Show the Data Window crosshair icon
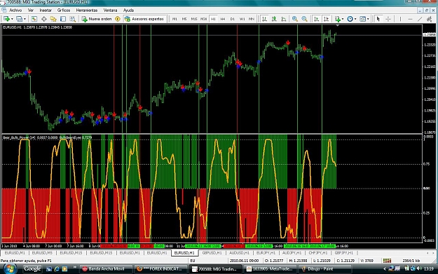Screen dimensions: 438x274 pyautogui.click(x=44, y=19)
